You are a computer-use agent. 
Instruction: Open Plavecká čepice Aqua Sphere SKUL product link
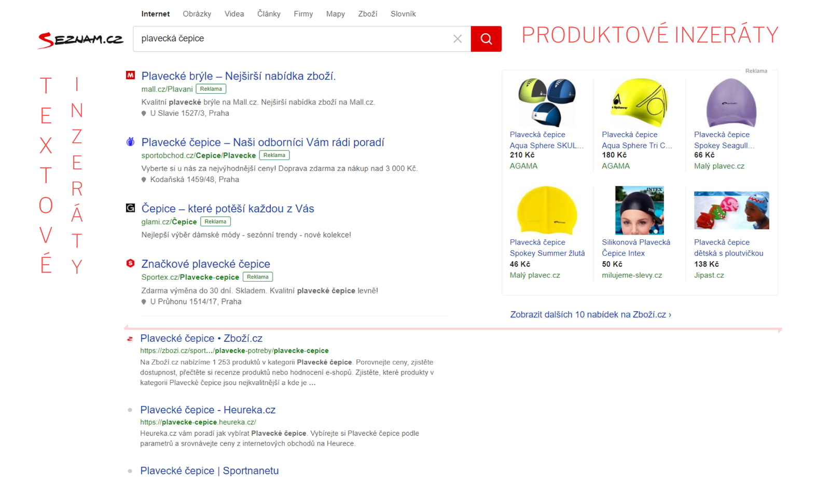click(547, 140)
